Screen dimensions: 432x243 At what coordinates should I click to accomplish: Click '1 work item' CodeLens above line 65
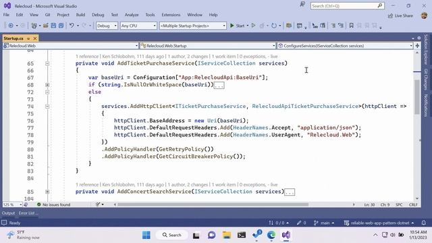(x=223, y=57)
